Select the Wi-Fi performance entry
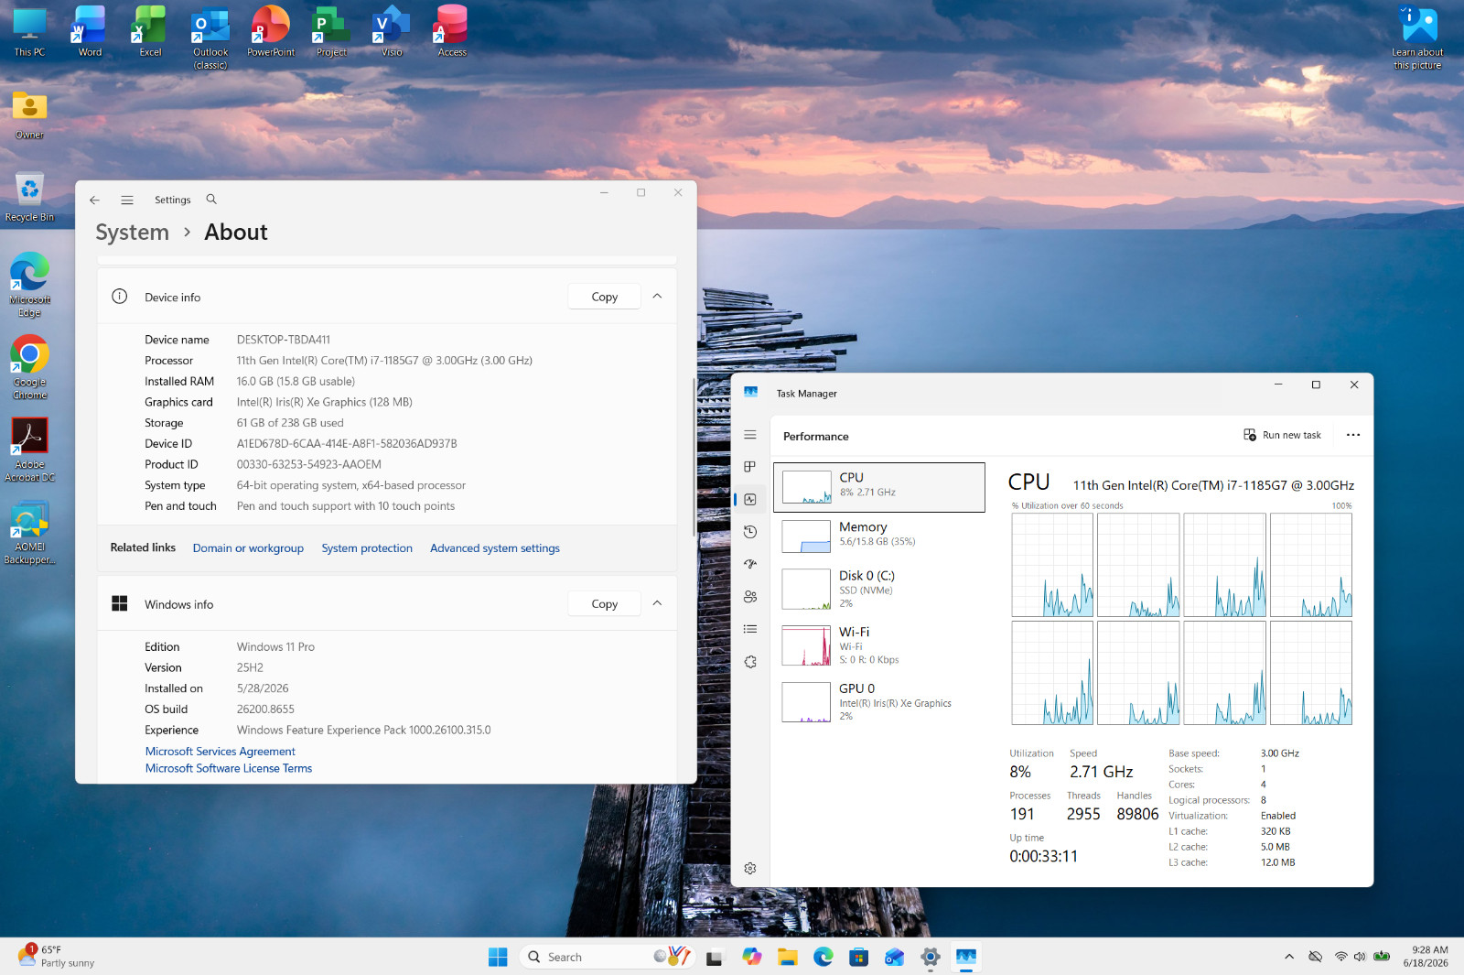 [x=879, y=645]
